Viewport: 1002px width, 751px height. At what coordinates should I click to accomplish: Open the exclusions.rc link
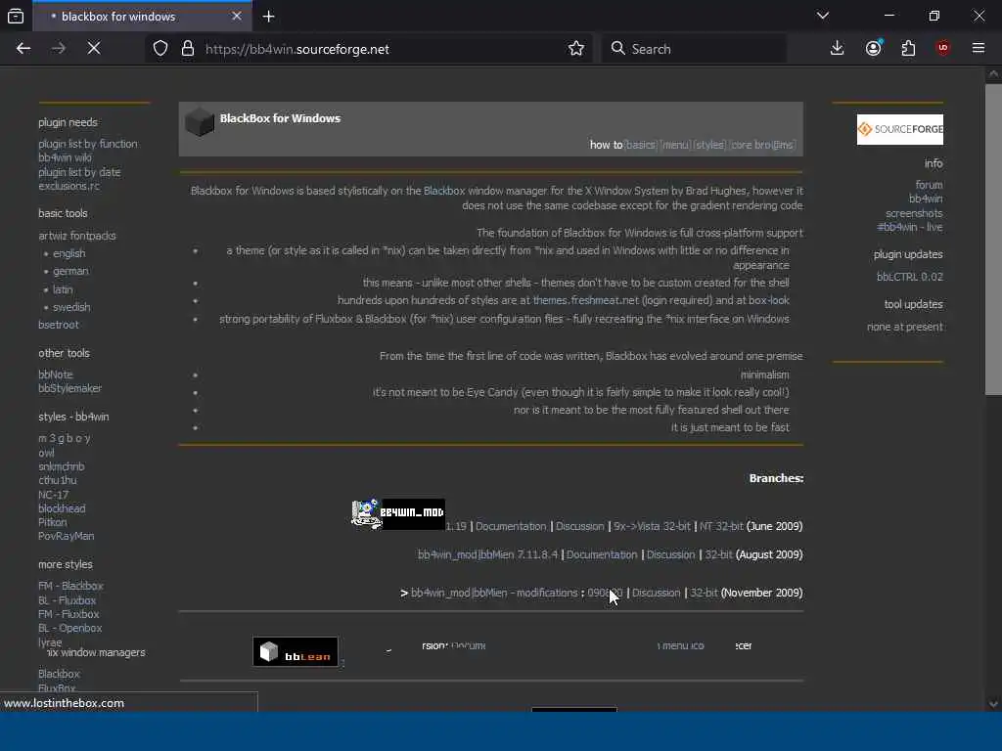[x=69, y=186]
